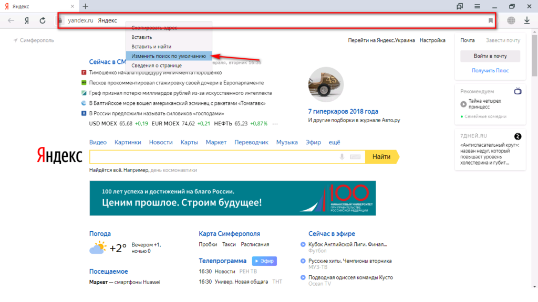
Task: Open the Видео service link
Action: 98,142
